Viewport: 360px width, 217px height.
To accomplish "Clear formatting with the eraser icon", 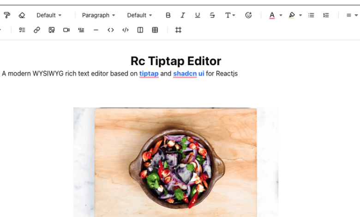I will coord(22,15).
